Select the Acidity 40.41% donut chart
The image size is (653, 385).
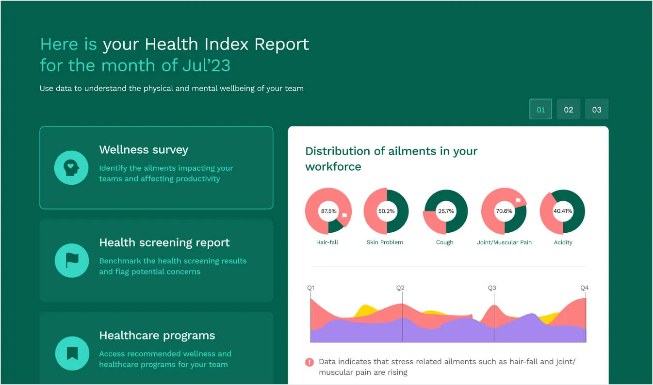point(563,211)
